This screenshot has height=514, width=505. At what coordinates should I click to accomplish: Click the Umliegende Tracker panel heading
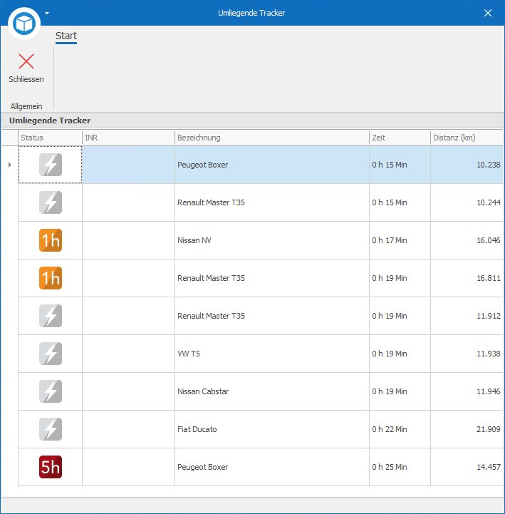(x=50, y=120)
